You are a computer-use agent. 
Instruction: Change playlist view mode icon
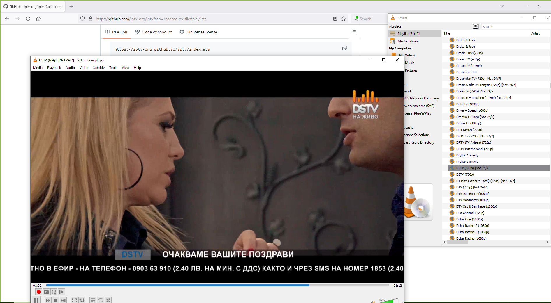click(x=476, y=26)
